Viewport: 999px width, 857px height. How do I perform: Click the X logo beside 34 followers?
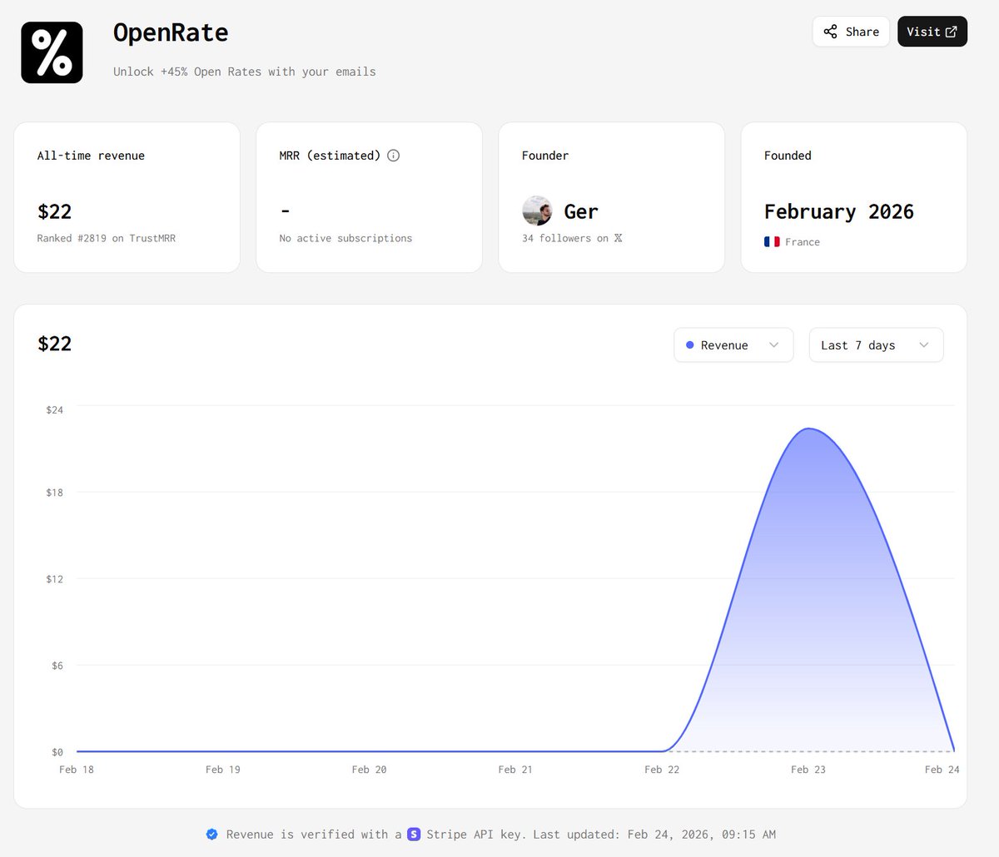619,238
